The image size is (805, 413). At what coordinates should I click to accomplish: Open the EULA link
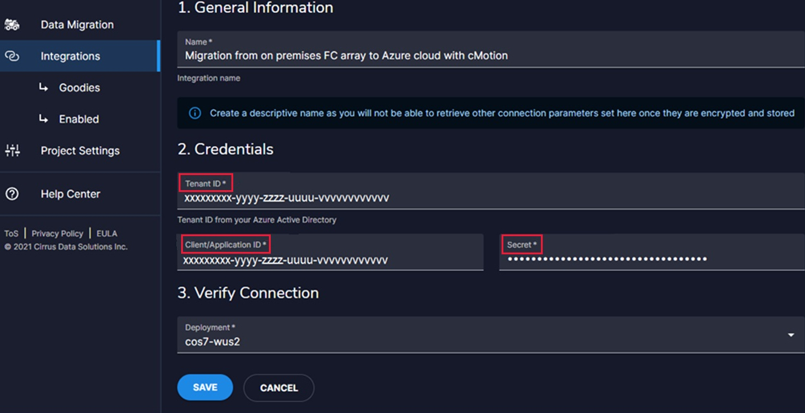pos(107,234)
